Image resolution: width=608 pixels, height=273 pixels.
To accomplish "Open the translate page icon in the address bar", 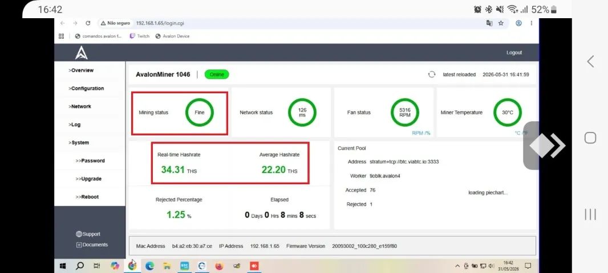I will tap(489, 23).
